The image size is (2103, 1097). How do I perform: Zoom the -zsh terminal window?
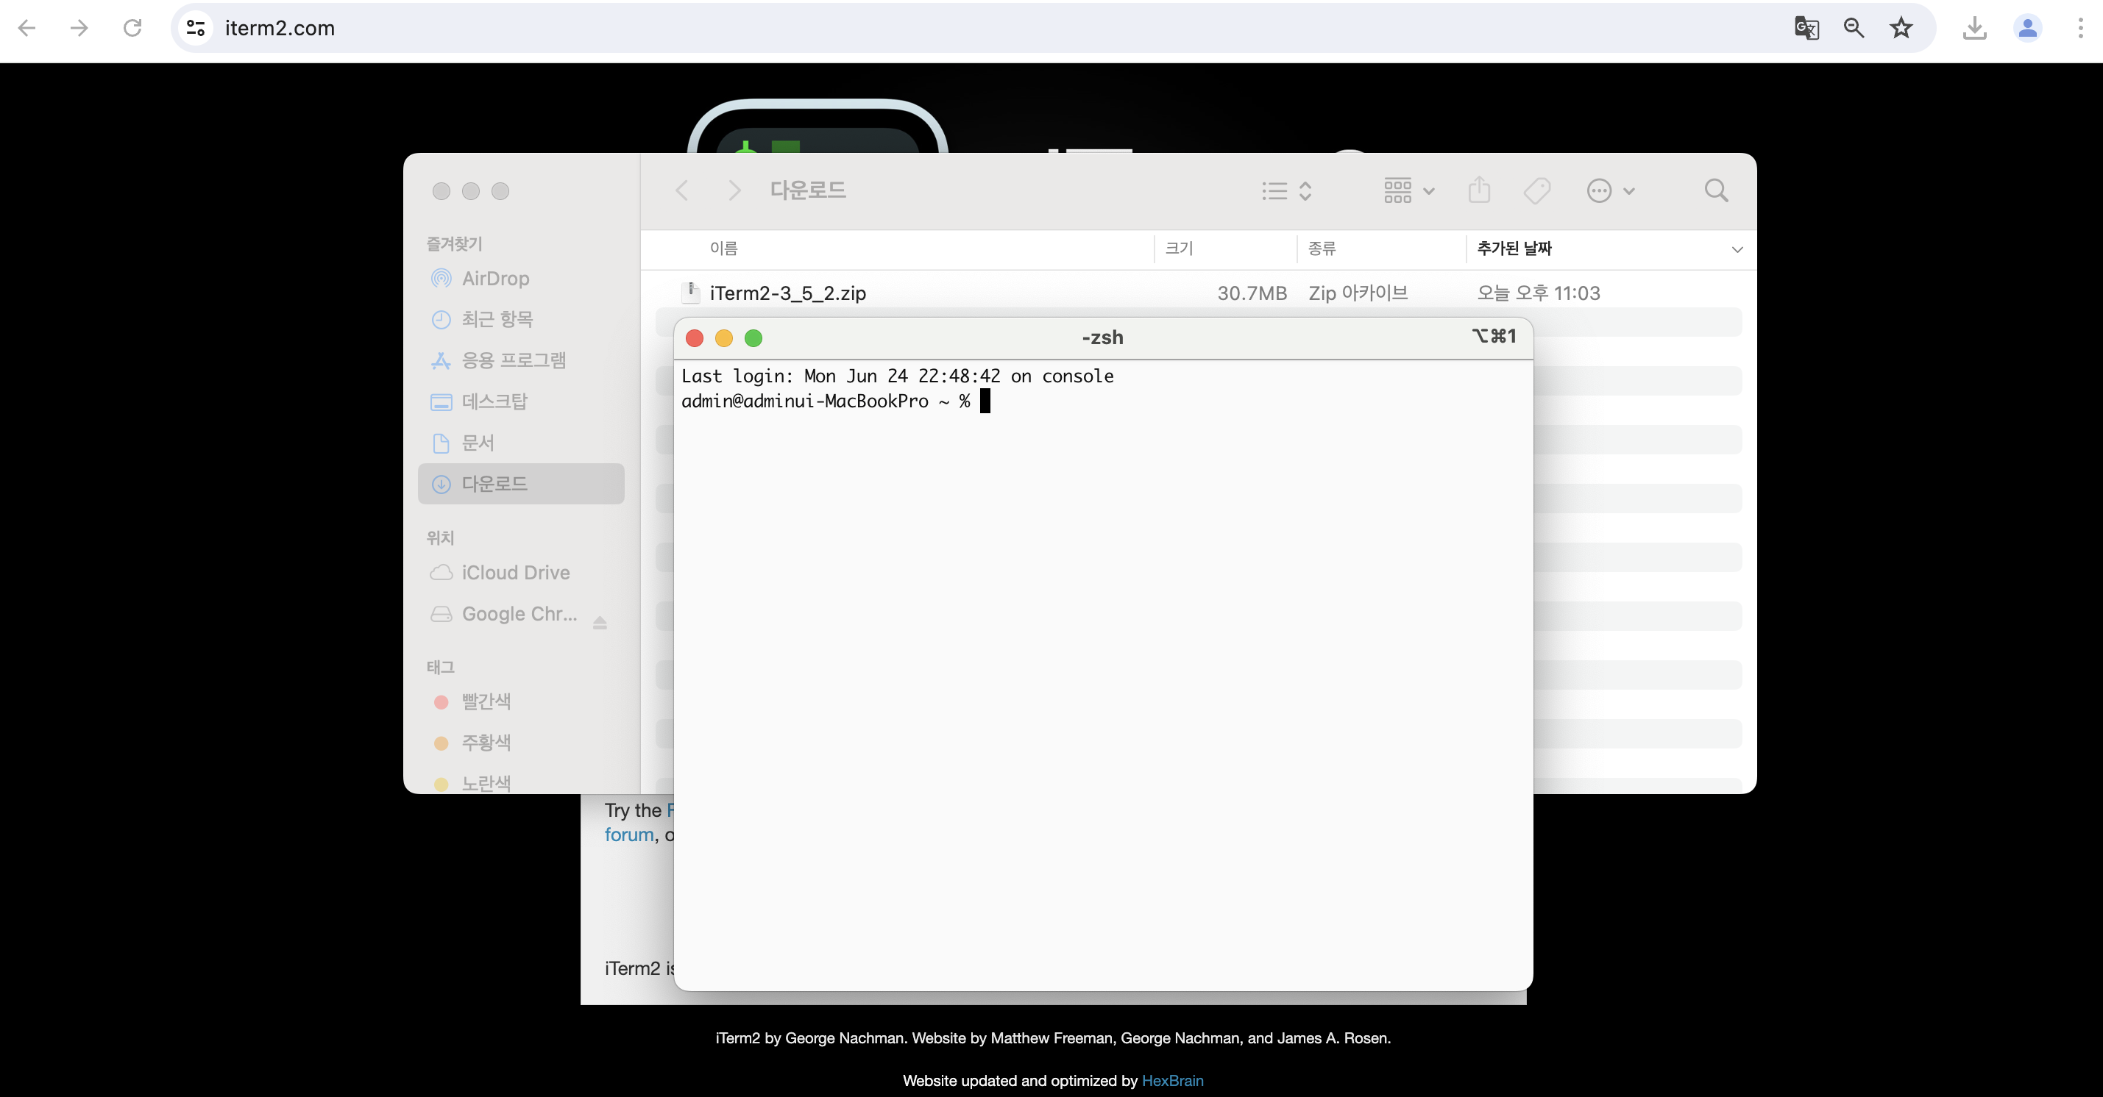tap(753, 337)
